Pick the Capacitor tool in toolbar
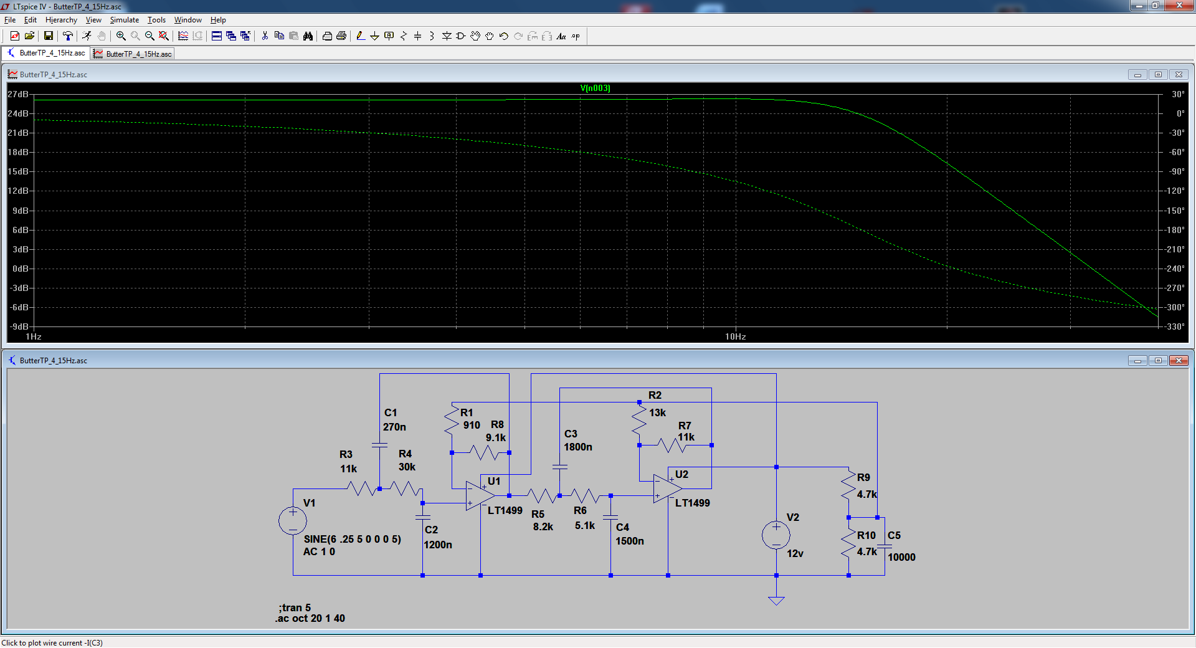 (418, 36)
